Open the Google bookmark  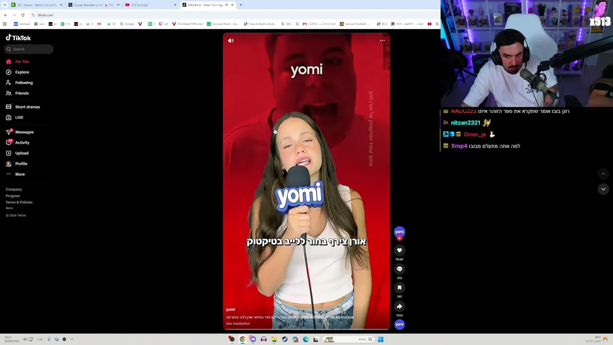[x=127, y=24]
